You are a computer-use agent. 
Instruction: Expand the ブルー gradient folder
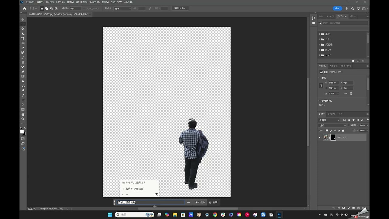[x=319, y=39]
